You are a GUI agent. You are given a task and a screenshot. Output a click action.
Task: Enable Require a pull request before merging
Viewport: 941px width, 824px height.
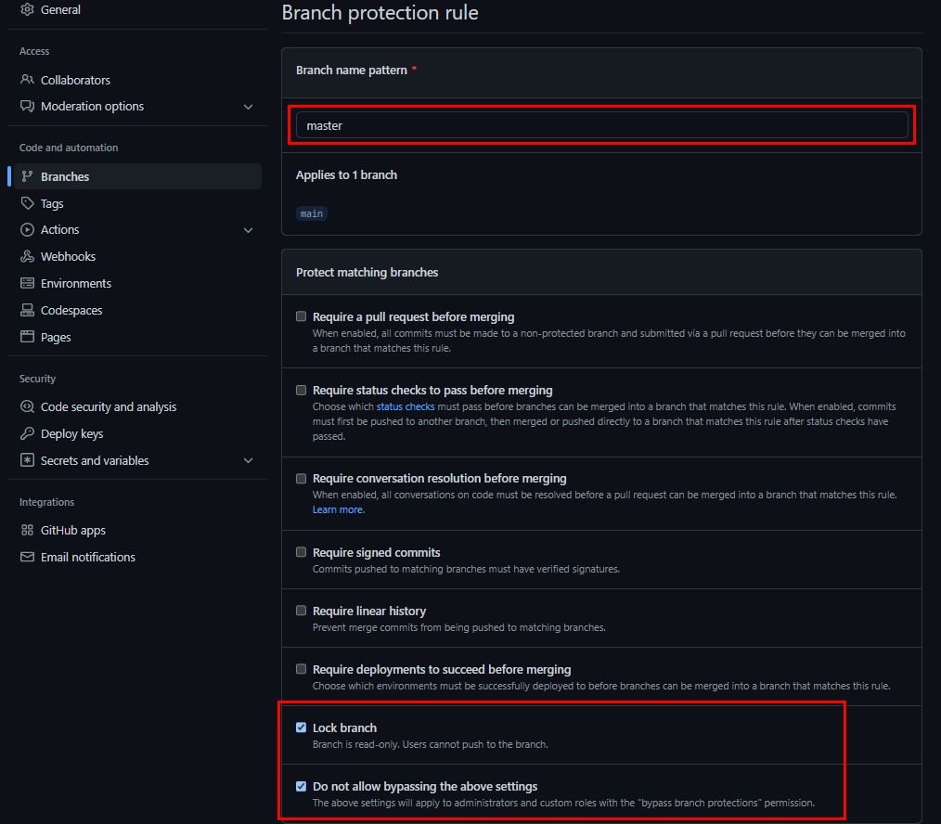click(302, 316)
